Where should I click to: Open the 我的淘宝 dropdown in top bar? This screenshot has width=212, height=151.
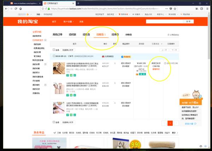[112, 14]
